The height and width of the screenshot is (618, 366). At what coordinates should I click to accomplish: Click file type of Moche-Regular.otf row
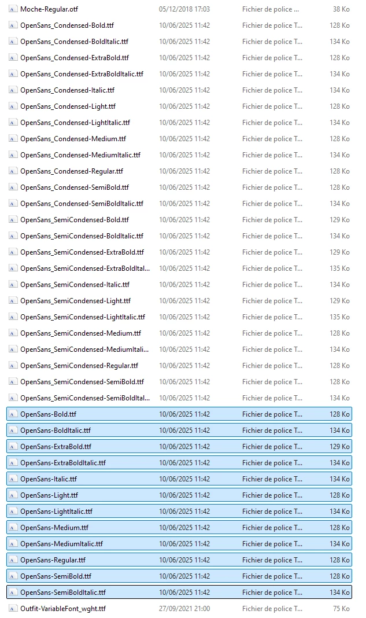click(x=271, y=9)
